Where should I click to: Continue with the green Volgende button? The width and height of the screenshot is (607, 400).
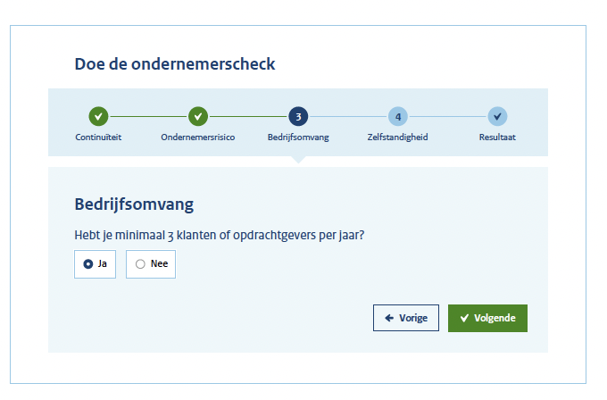pos(487,318)
